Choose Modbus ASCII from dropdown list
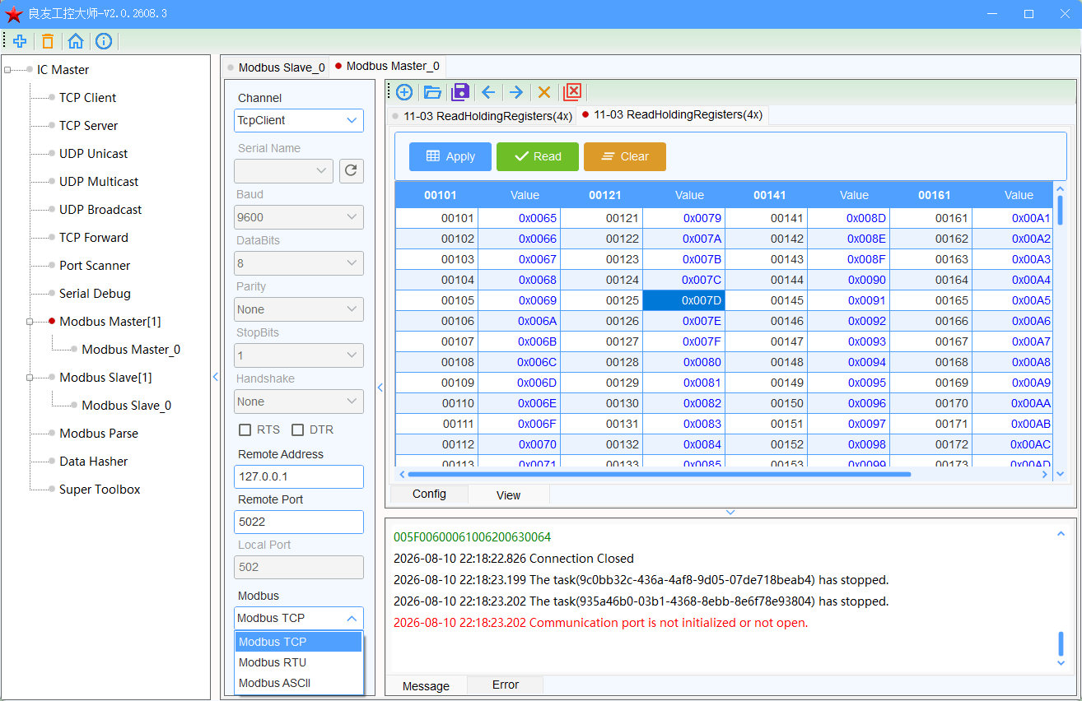1082x701 pixels. click(299, 683)
